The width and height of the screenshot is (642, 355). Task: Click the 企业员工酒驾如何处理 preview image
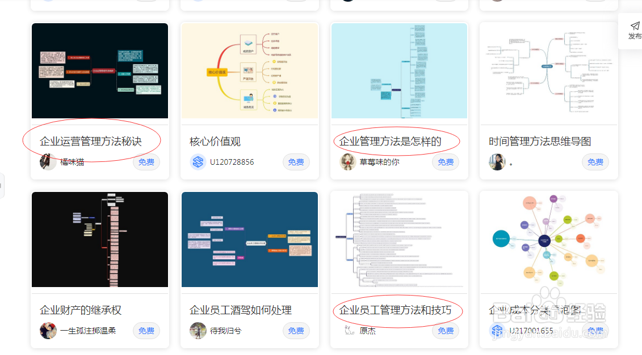point(249,239)
